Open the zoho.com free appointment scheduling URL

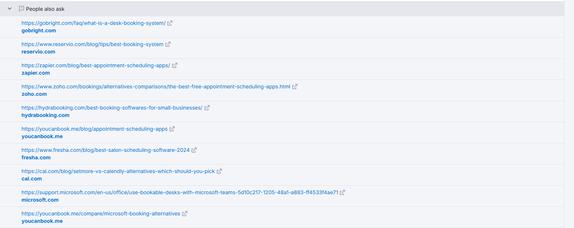click(156, 87)
